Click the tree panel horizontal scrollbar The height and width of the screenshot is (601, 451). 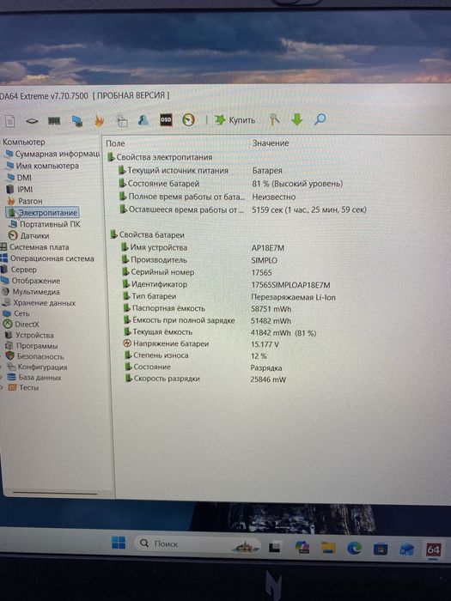(55, 494)
